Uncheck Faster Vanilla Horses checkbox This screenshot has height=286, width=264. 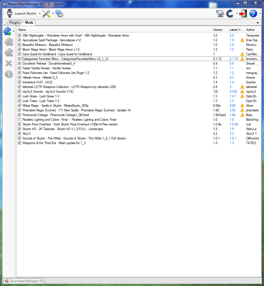click(x=19, y=68)
